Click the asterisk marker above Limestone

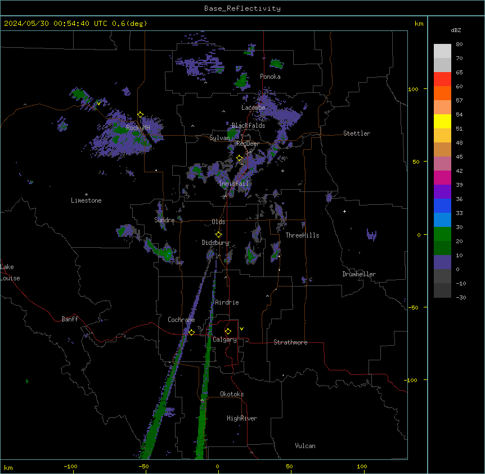click(x=86, y=195)
